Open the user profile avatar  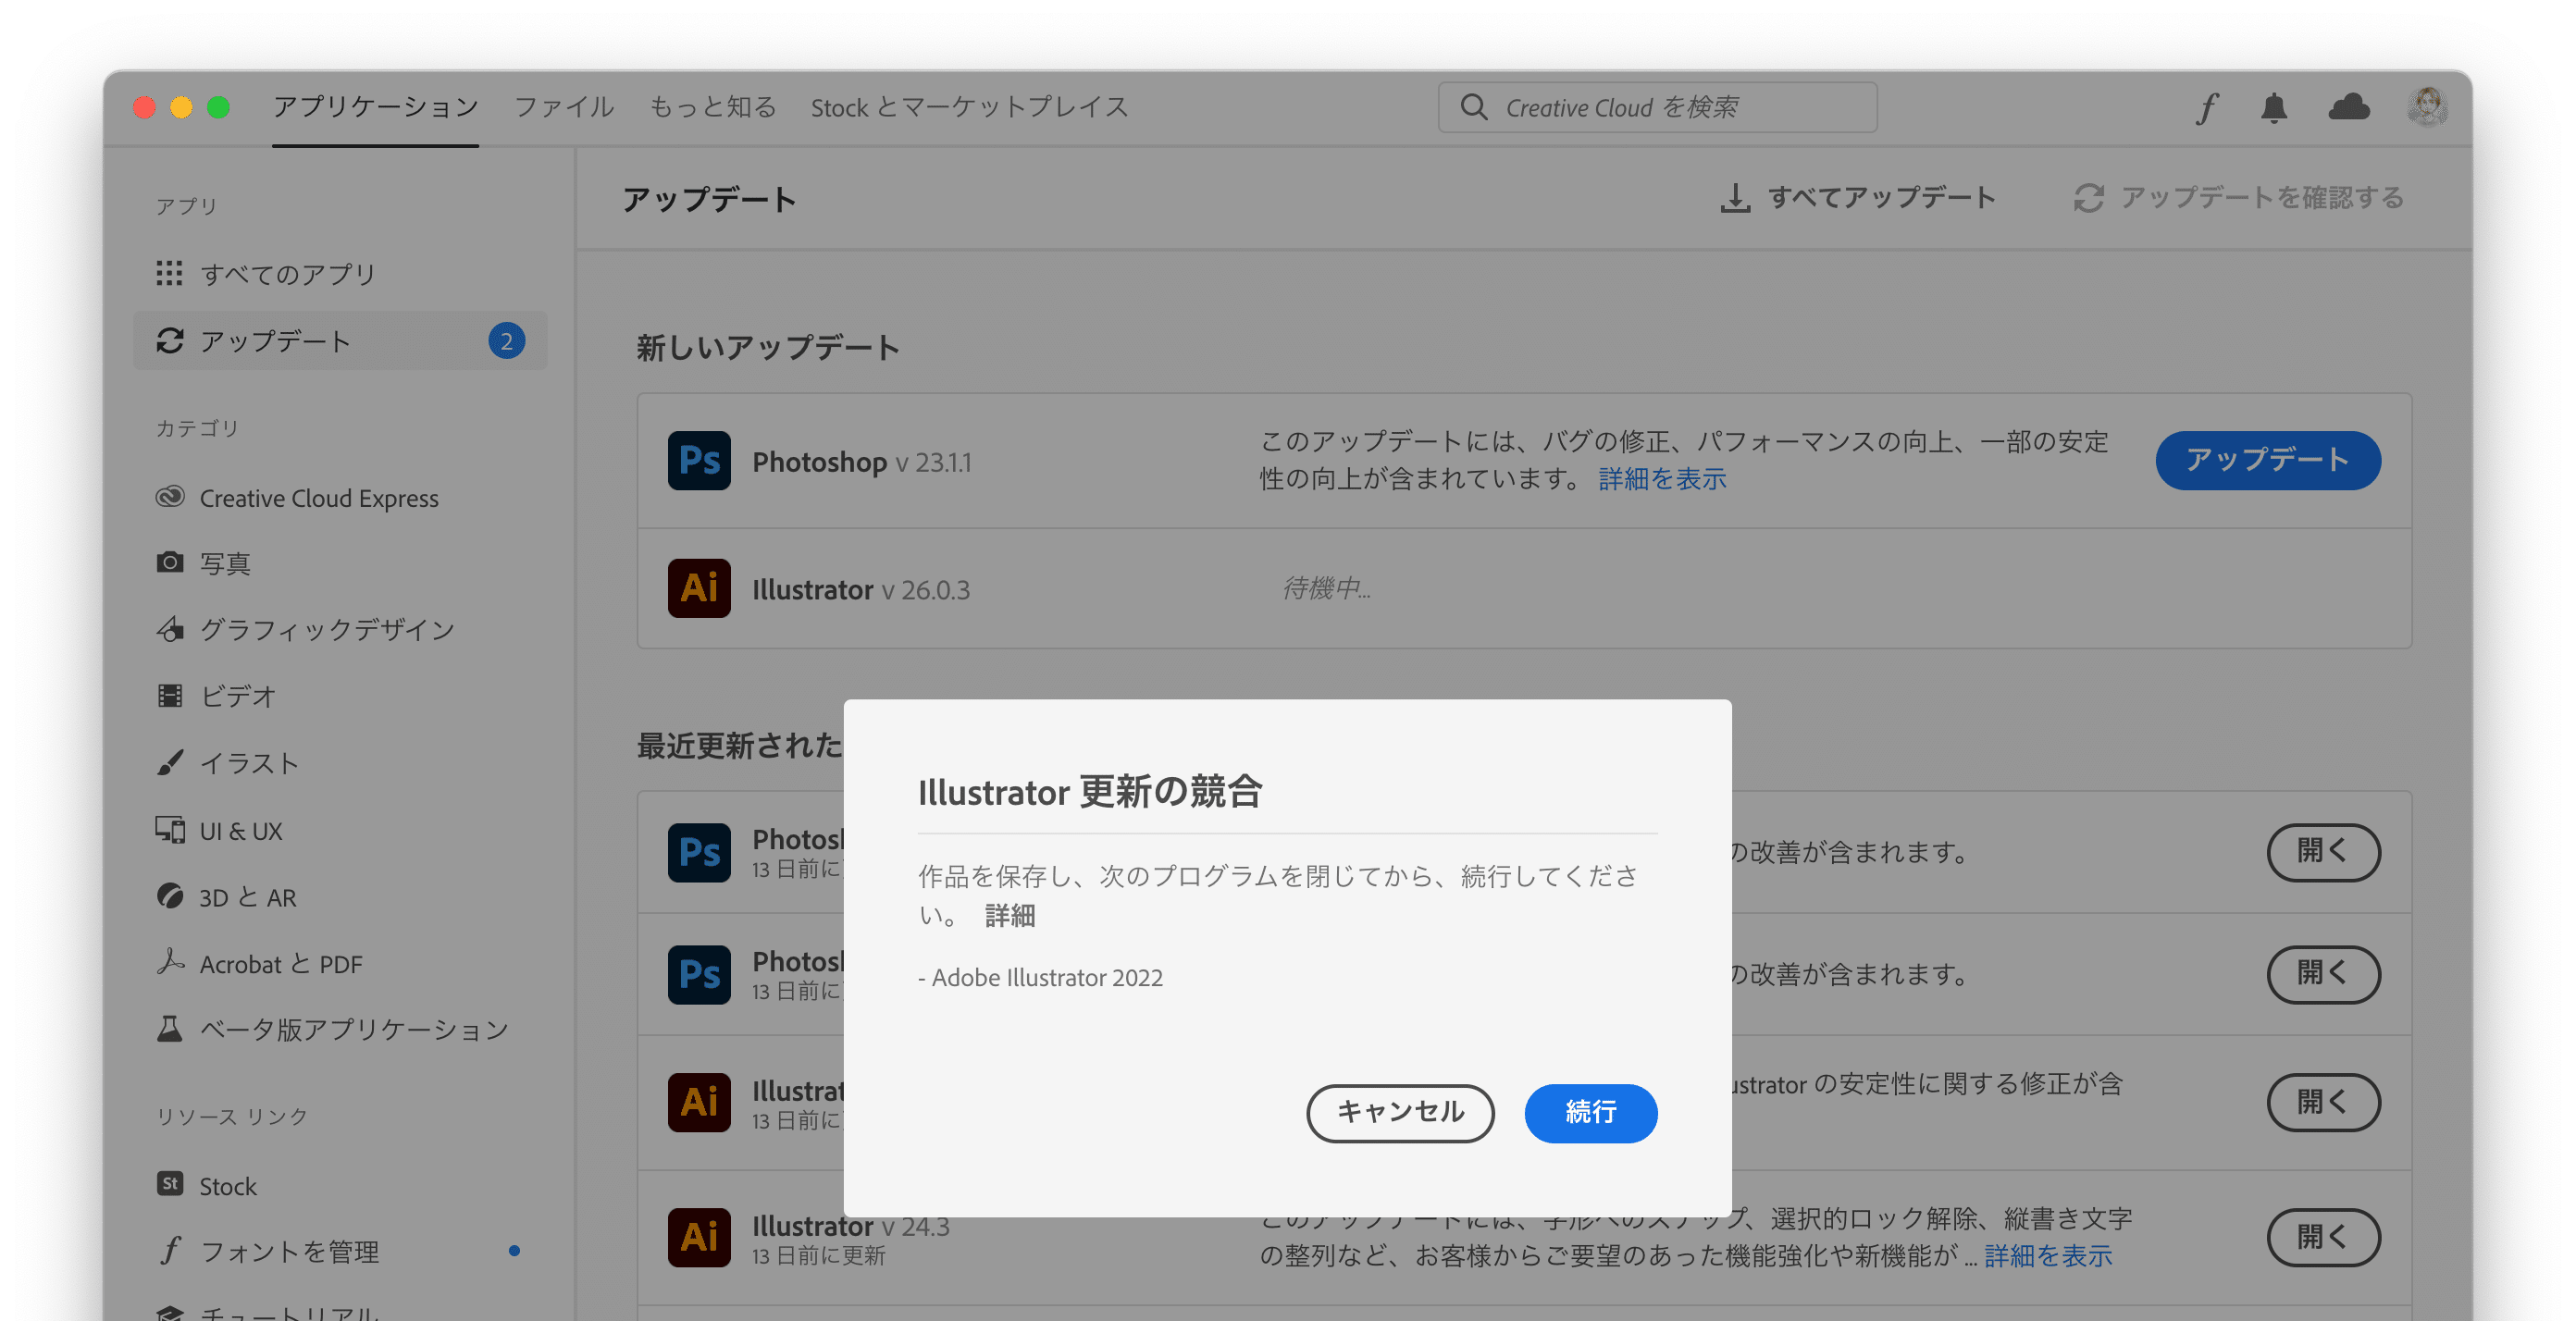pyautogui.click(x=2427, y=107)
